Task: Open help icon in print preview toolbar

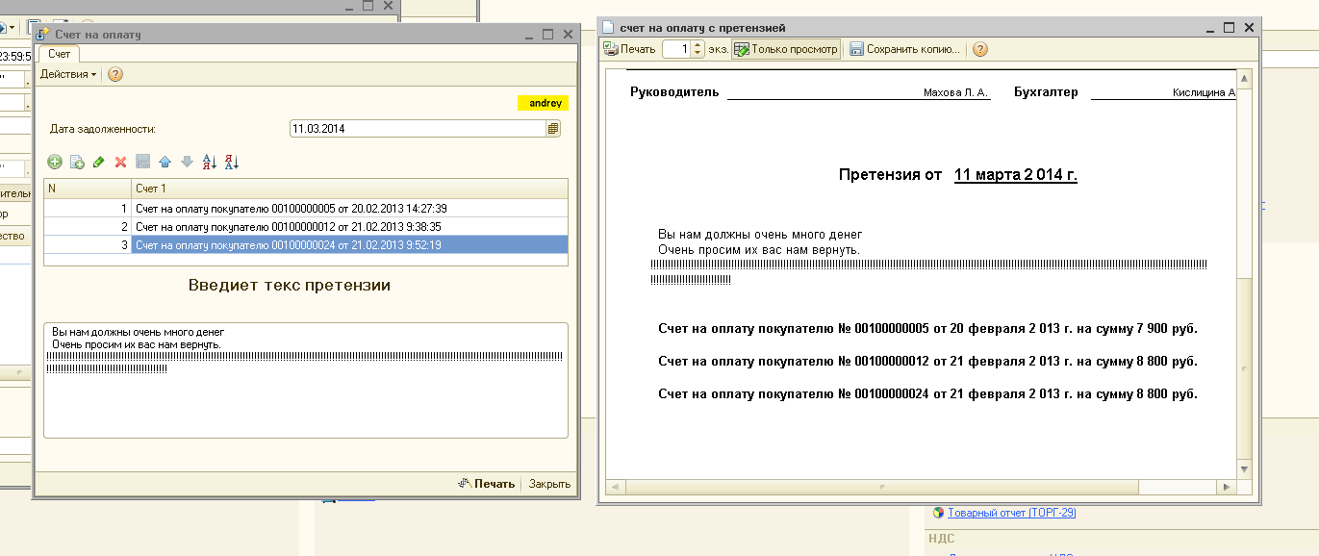Action: (980, 49)
